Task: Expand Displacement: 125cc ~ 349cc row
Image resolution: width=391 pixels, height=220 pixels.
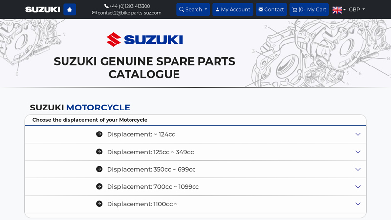Action: pyautogui.click(x=195, y=152)
